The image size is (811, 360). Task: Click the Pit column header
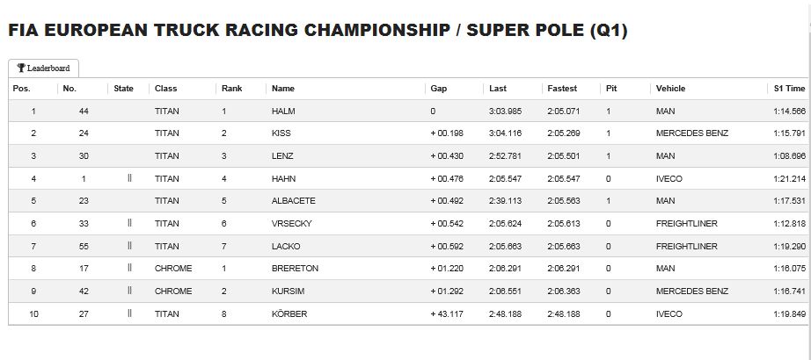[x=611, y=89]
